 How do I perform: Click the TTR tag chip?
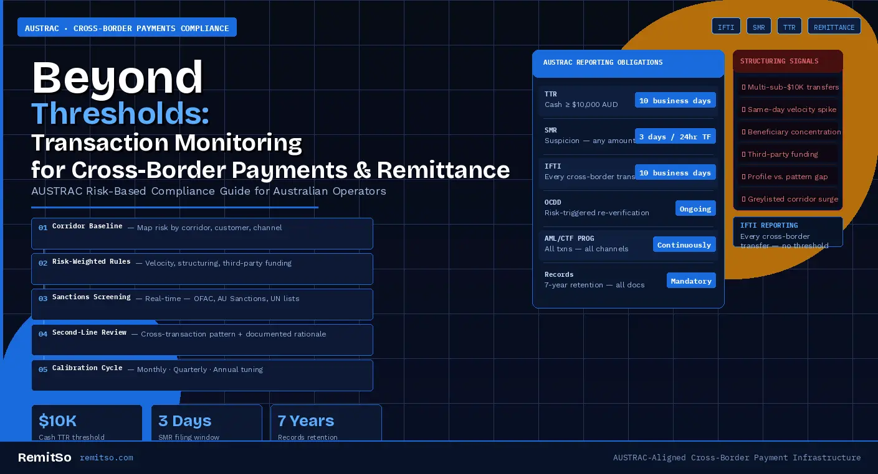pos(789,27)
